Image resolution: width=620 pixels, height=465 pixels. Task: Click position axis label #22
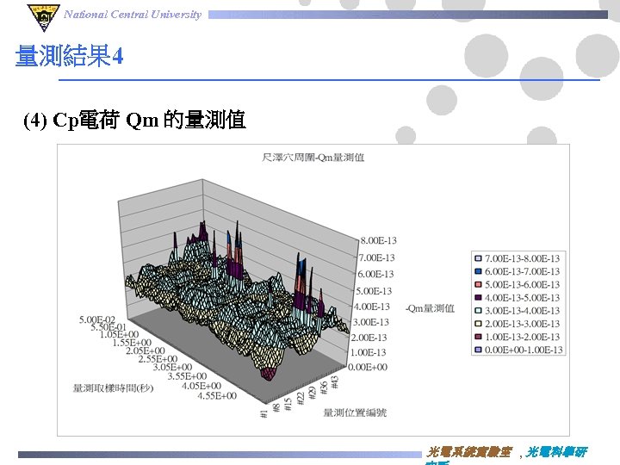(301, 398)
